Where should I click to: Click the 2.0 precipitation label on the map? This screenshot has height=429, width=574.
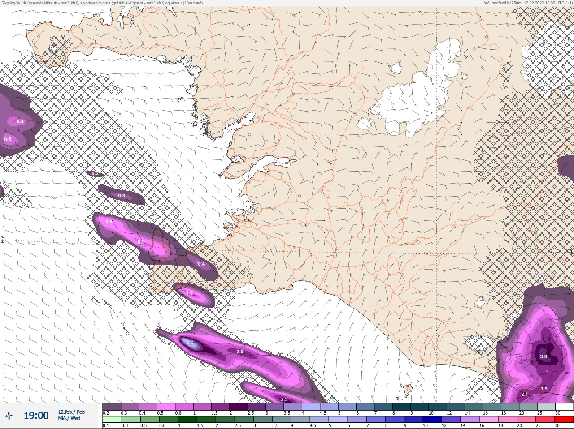[240, 352]
